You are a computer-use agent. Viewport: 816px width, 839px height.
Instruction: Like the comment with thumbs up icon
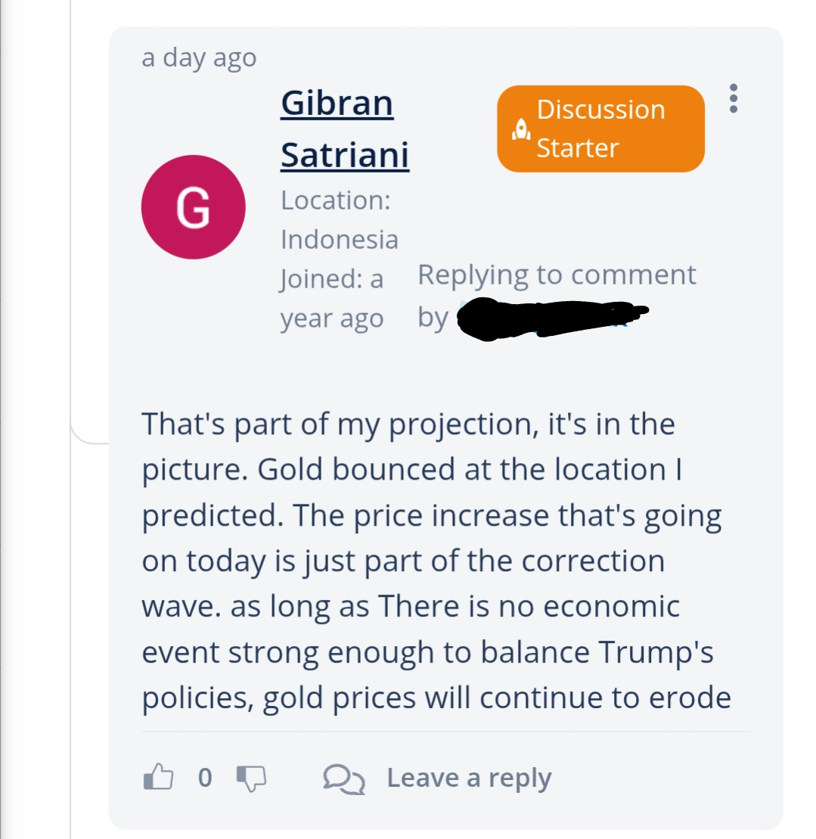coord(158,777)
